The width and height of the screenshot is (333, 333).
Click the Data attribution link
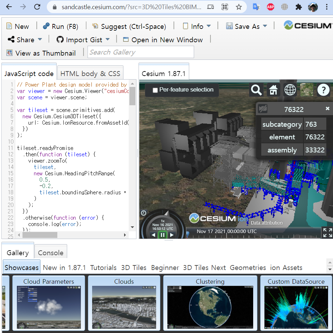pos(267,222)
